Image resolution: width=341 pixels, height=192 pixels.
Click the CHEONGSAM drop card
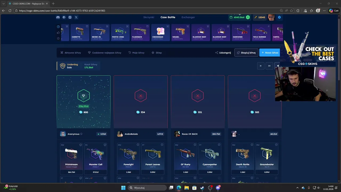(160, 33)
